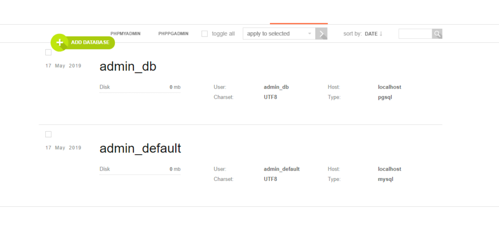Open the admin_default database entry
This screenshot has width=499, height=231.
point(140,149)
